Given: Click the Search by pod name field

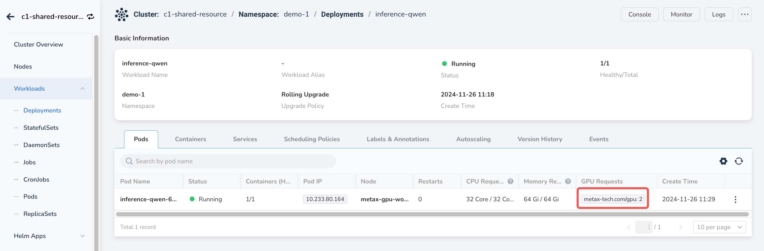Looking at the screenshot, I should [x=228, y=161].
